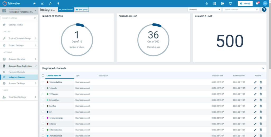The height and width of the screenshot is (137, 271).
Task: Sort by the Type column header
Action: (x=78, y=76)
